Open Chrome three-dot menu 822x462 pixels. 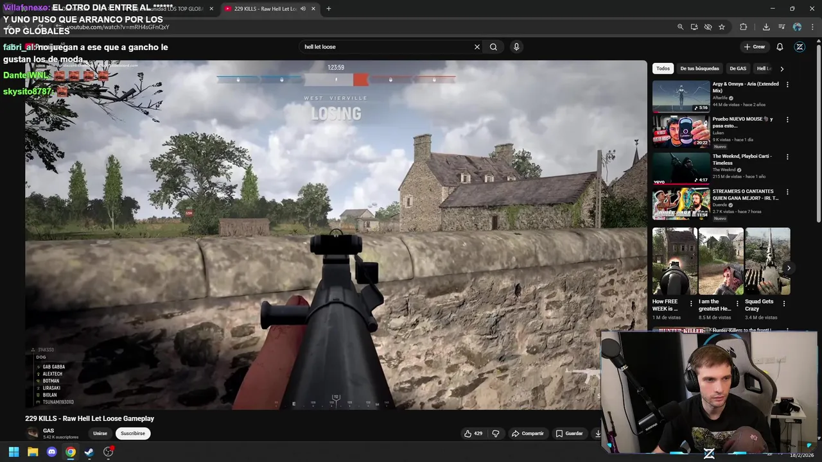(812, 27)
